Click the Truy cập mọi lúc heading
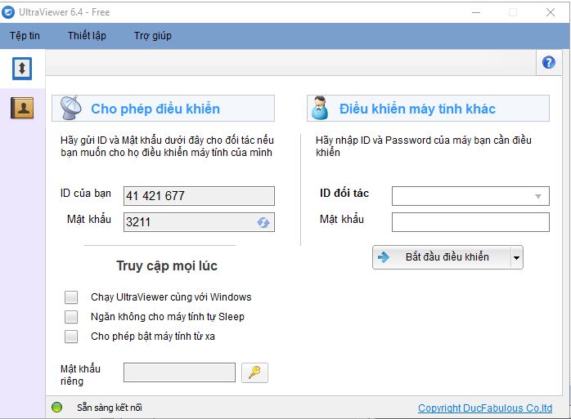 pos(167,266)
